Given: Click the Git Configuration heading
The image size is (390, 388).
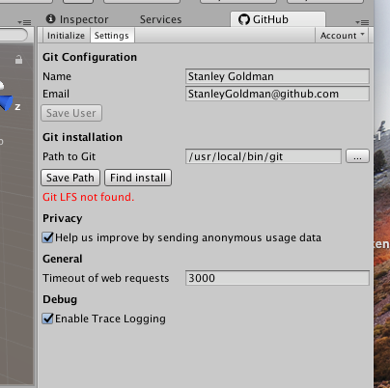Looking at the screenshot, I should 90,57.
